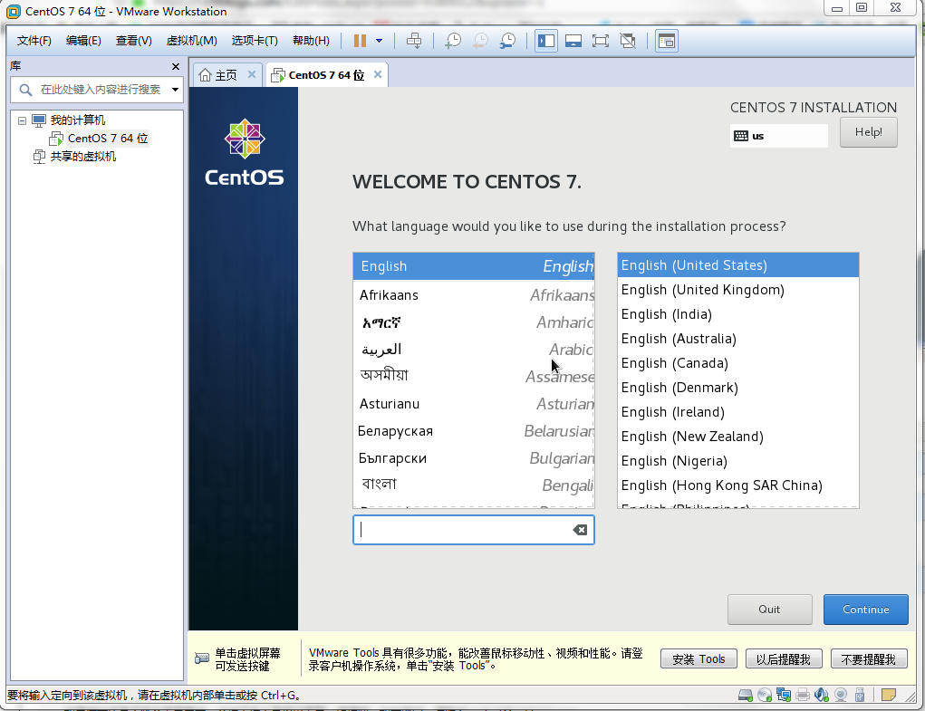Image resolution: width=925 pixels, height=711 pixels.
Task: Toggle the thumbnail bar view icon
Action: point(573,41)
